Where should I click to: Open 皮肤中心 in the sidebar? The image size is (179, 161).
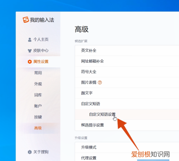[41, 50]
